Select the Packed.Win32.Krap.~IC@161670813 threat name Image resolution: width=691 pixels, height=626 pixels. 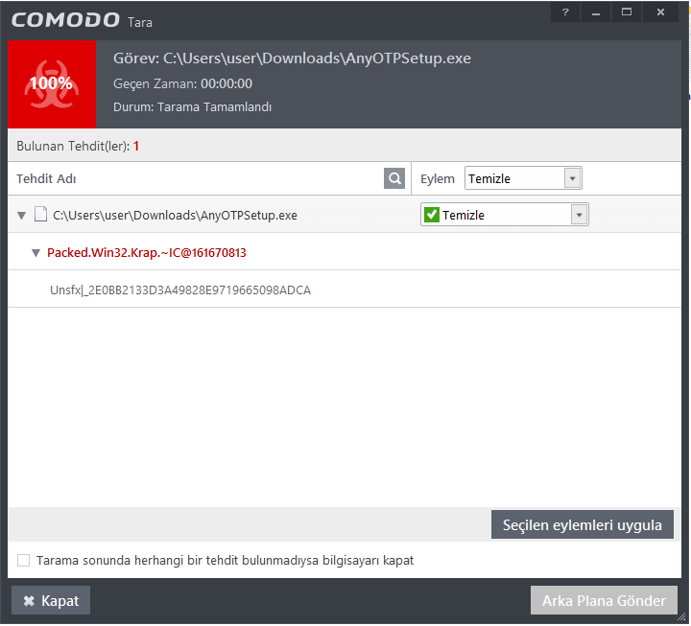[146, 253]
